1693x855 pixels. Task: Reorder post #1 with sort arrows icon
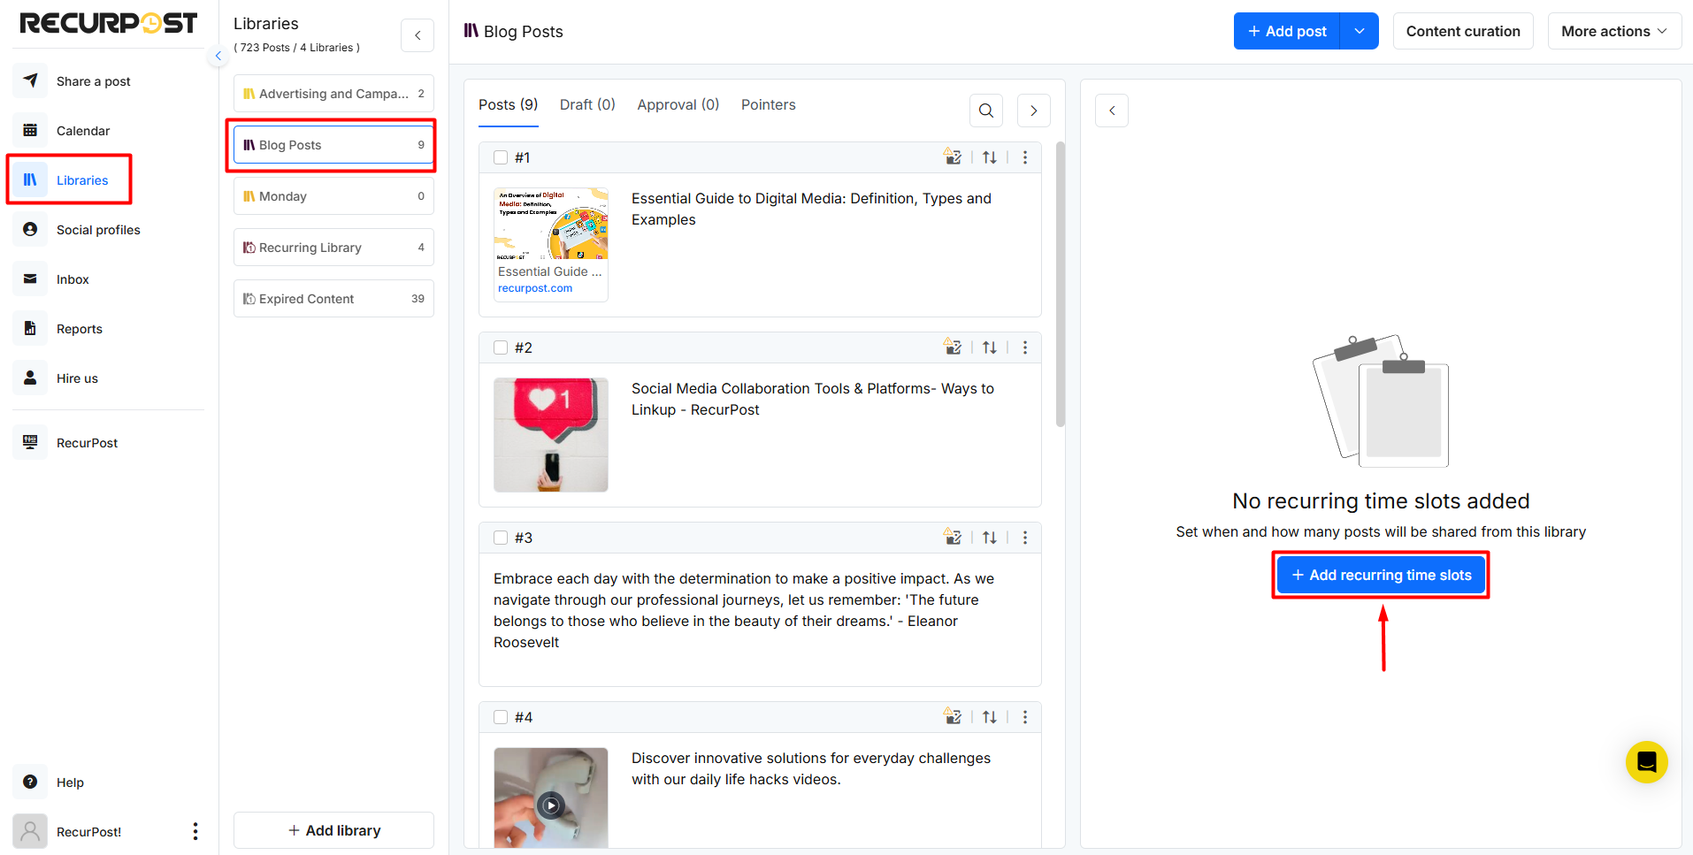990,157
